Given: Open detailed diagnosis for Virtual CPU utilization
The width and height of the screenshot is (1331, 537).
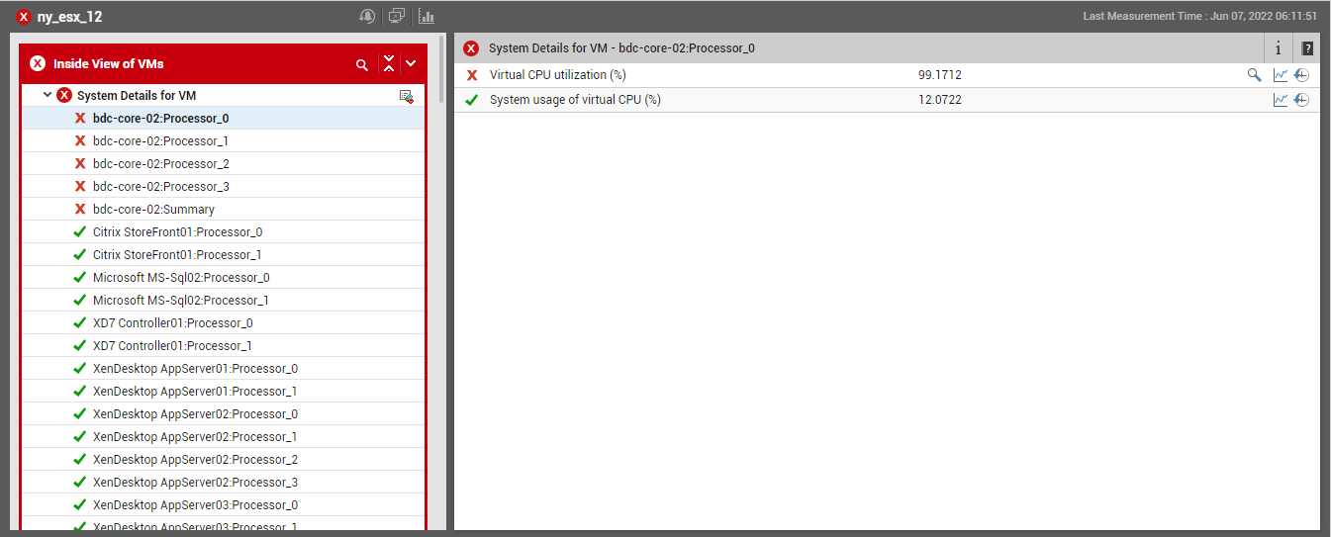Looking at the screenshot, I should [x=1254, y=75].
